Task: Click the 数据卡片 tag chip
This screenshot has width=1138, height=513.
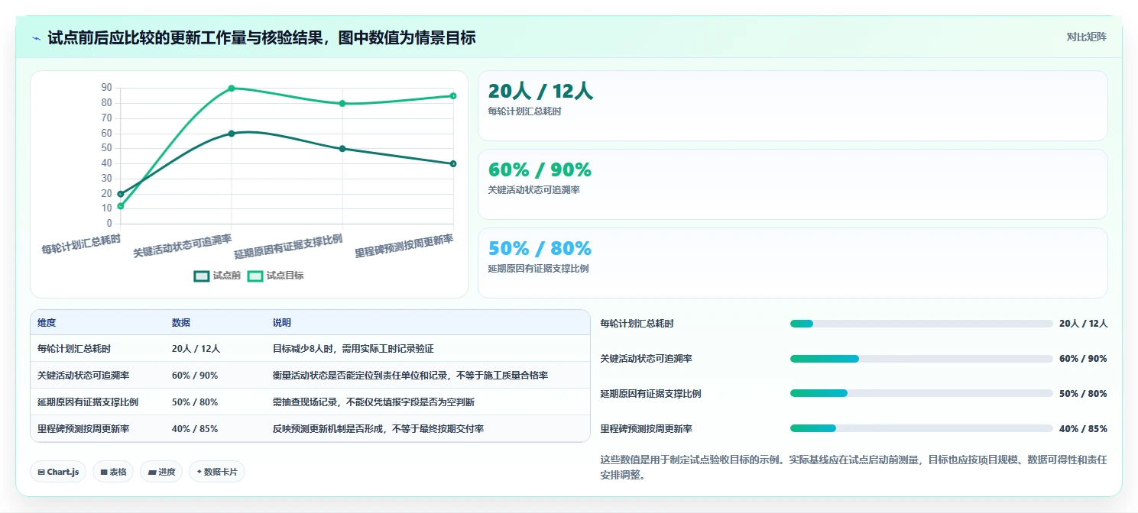Action: tap(217, 472)
